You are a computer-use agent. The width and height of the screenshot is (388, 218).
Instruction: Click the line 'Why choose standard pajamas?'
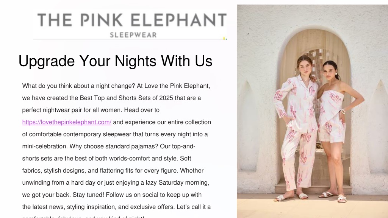coord(114,146)
